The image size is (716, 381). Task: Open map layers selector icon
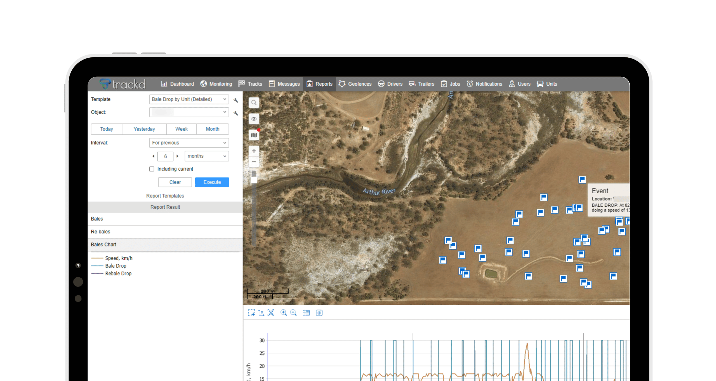[254, 135]
